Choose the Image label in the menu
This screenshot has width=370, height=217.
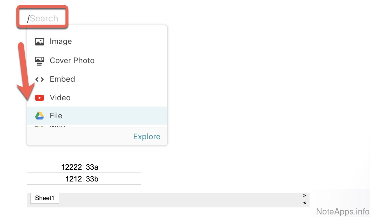[61, 42]
